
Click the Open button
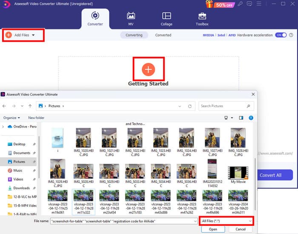[213, 229]
